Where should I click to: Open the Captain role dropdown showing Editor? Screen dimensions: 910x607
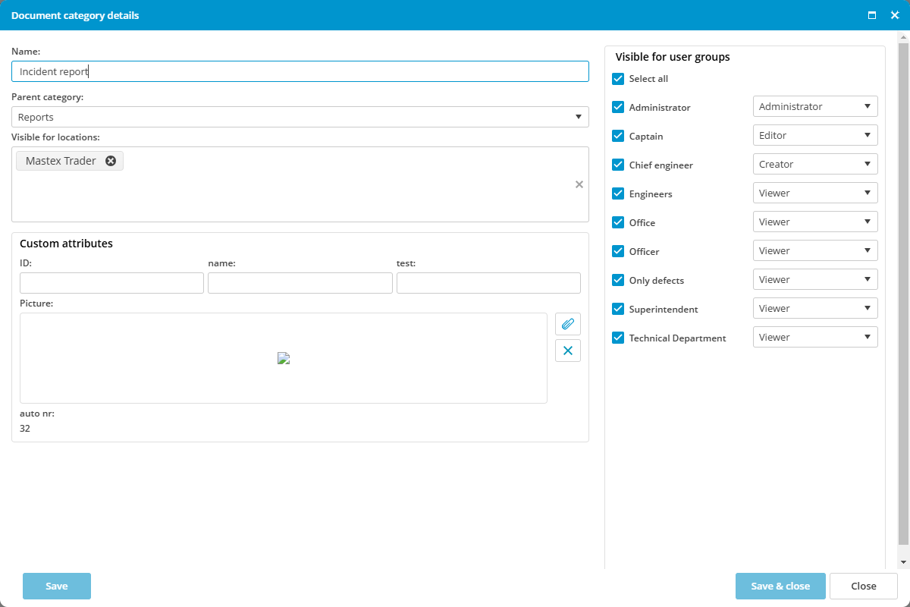tap(815, 135)
